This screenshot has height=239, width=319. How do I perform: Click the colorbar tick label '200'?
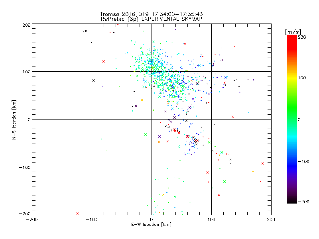pos(302,37)
